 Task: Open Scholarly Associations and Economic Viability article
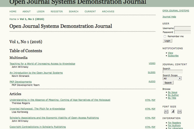[x=54, y=118]
